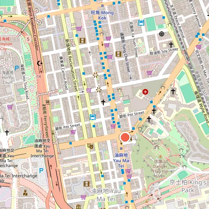Click the museum icon at the bottom edge
The image size is (209, 209).
[78, 207]
